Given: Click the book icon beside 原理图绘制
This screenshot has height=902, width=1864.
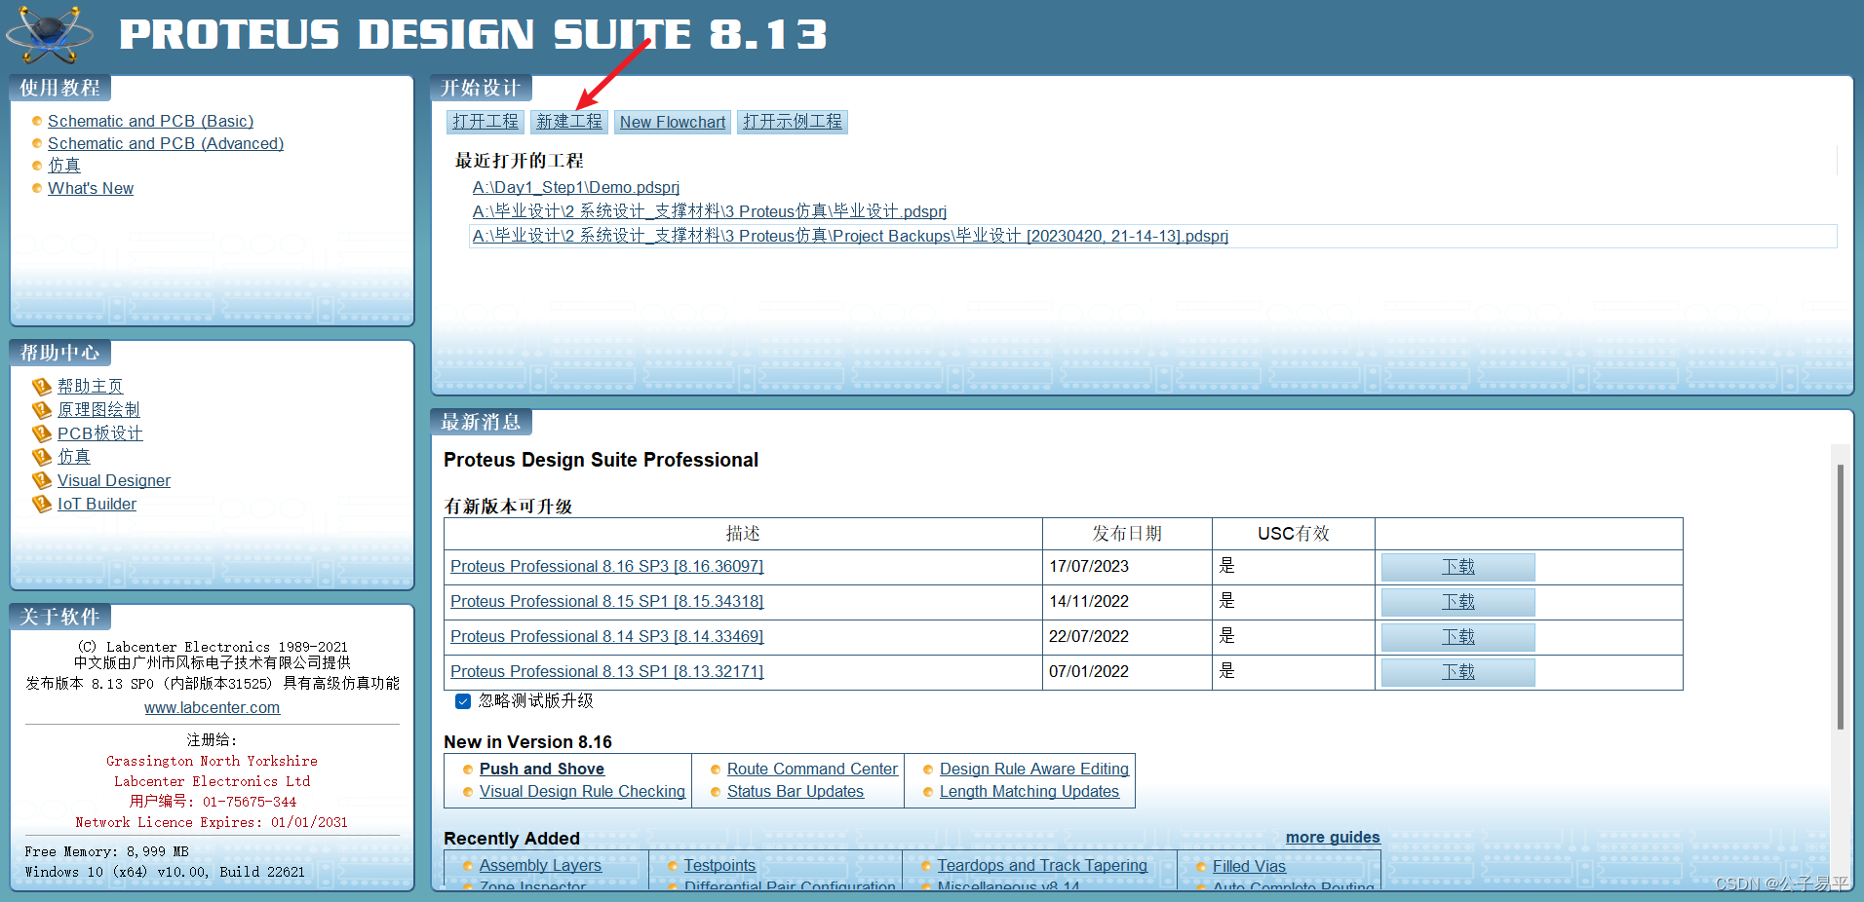Looking at the screenshot, I should [42, 410].
